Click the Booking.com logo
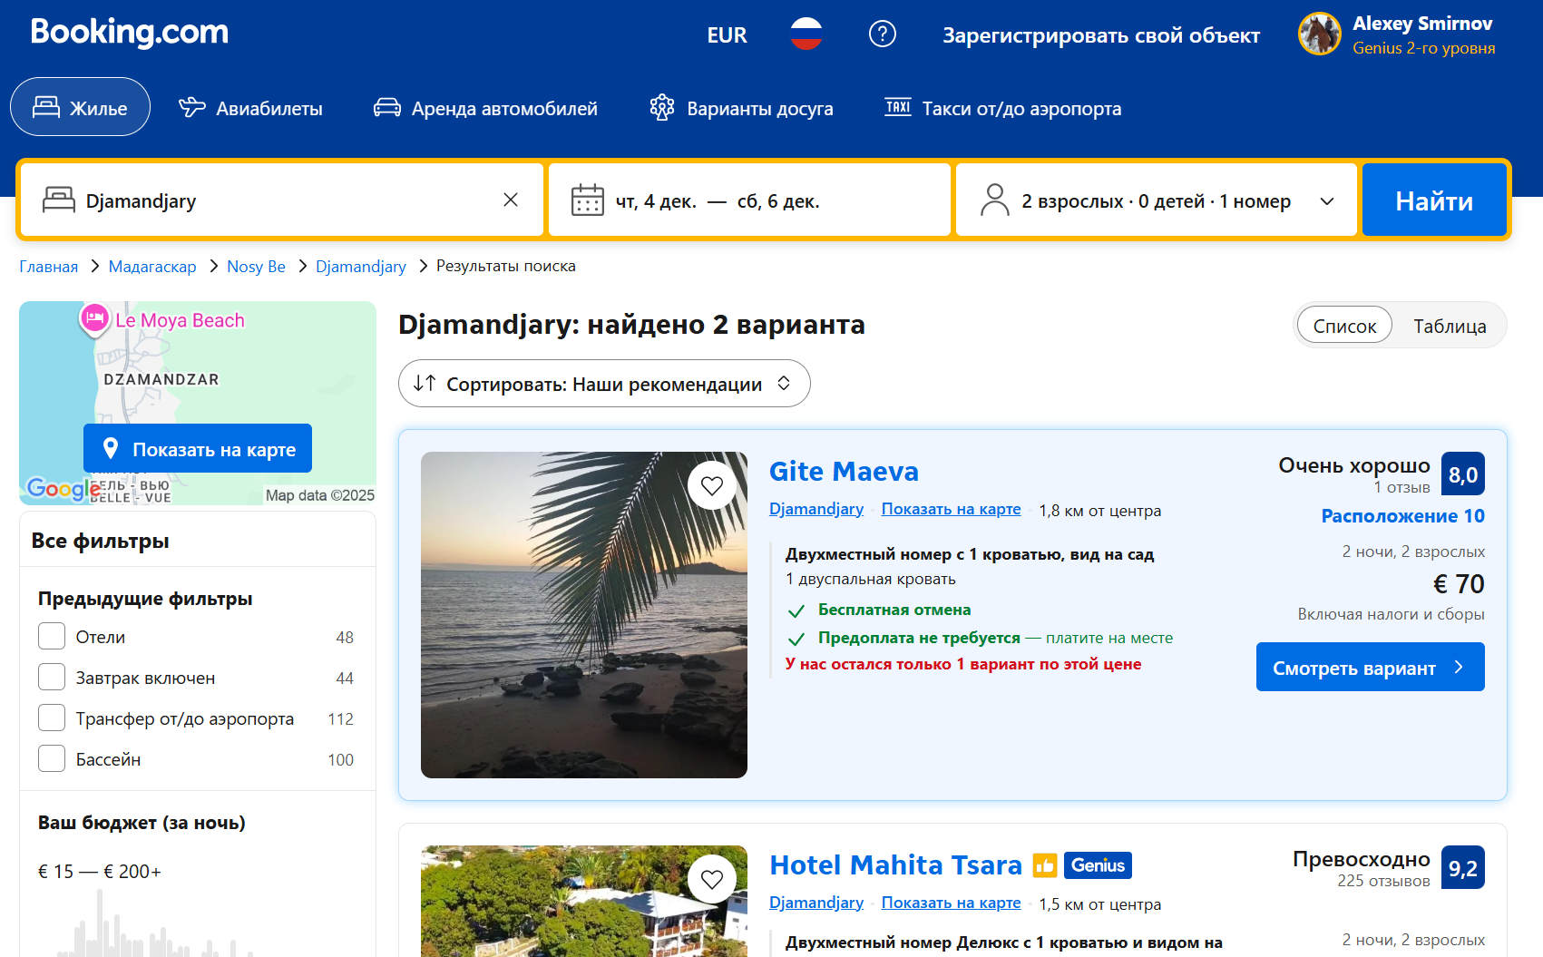 point(130,33)
